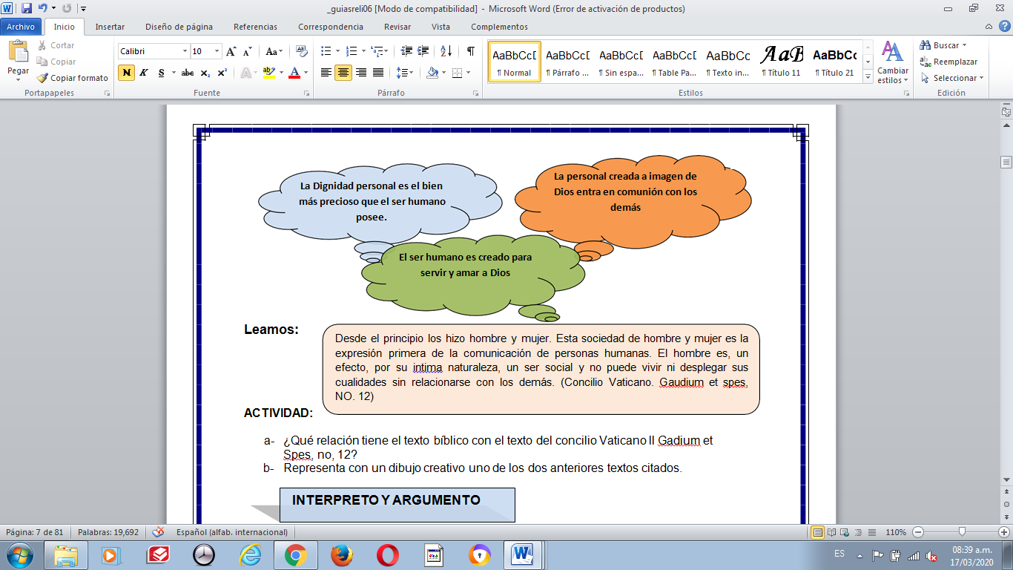The height and width of the screenshot is (570, 1013).
Task: Click the Print Layout view icon
Action: [818, 532]
